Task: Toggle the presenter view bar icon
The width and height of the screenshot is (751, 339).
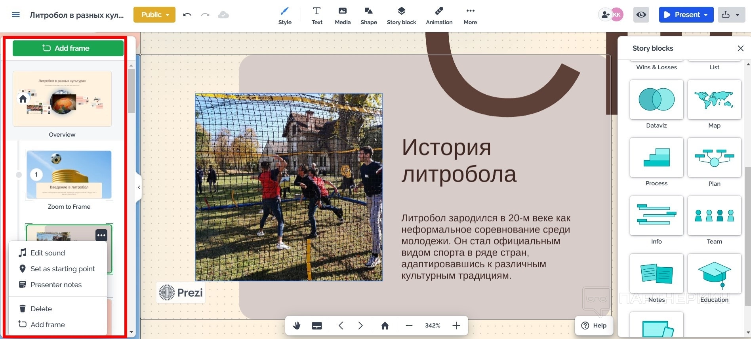Action: [x=316, y=326]
